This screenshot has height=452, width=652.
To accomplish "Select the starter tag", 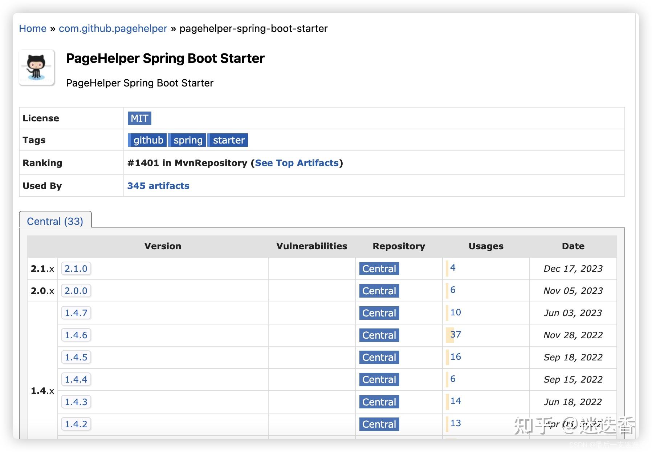I will point(228,140).
